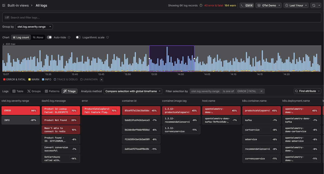Select 'Product Found - ID' -6% message
Image resolution: width=324 pixels, height=174 pixels.
[61, 139]
